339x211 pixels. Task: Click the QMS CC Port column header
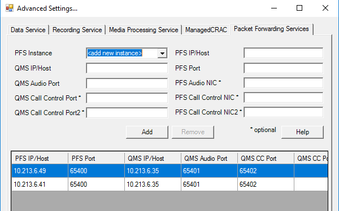(266, 159)
